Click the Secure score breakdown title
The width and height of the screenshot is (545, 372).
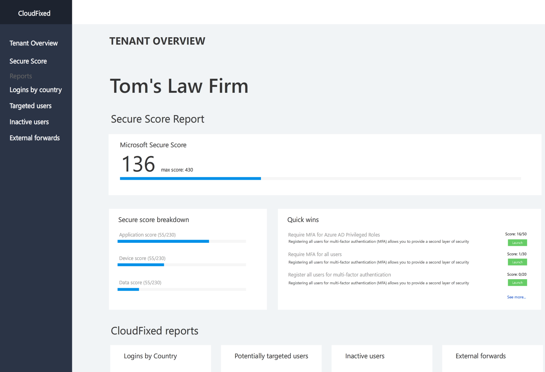click(x=154, y=220)
